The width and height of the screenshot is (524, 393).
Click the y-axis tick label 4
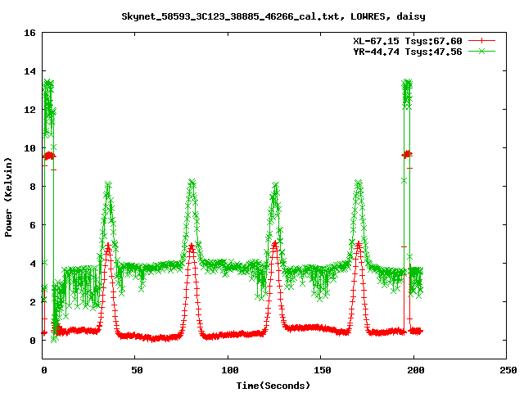point(33,264)
